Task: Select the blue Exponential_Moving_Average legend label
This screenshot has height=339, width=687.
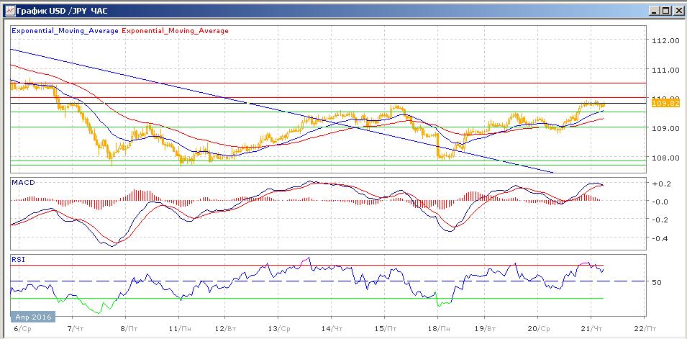Action: 65,31
